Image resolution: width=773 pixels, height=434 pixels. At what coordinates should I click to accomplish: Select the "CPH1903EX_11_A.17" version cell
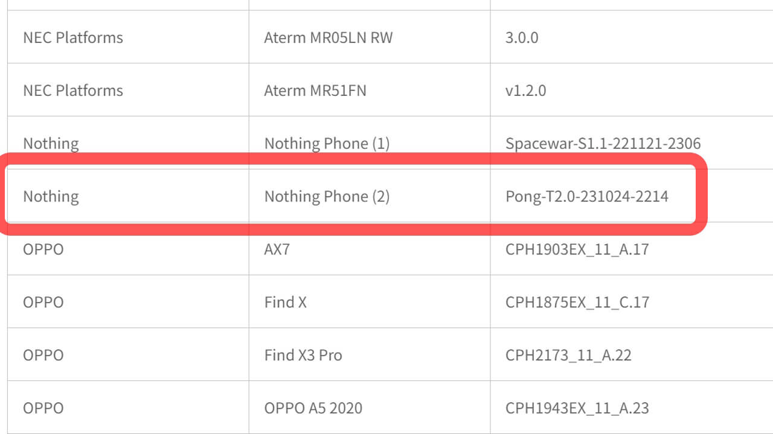(577, 249)
